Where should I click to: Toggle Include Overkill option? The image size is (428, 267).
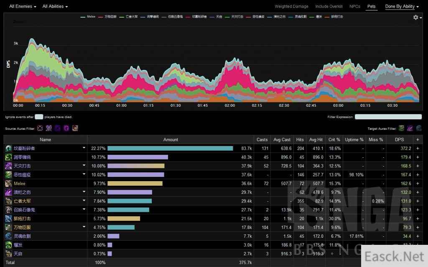[x=329, y=7]
